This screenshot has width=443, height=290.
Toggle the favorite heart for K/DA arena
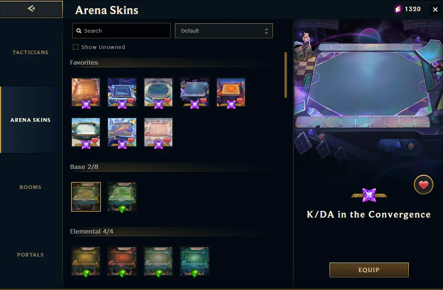[424, 185]
